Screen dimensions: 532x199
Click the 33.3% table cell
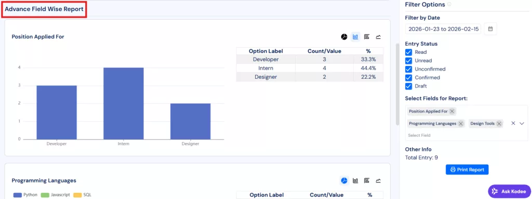click(368, 60)
